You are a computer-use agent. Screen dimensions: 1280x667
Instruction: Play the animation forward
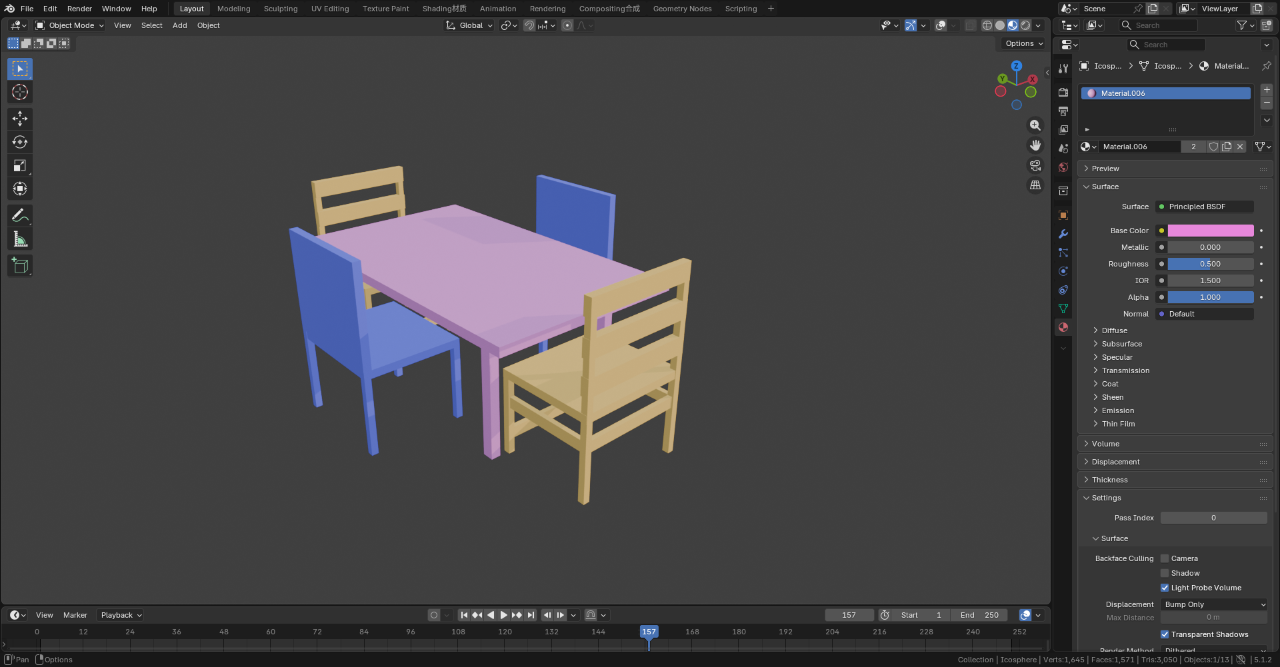[x=503, y=615]
